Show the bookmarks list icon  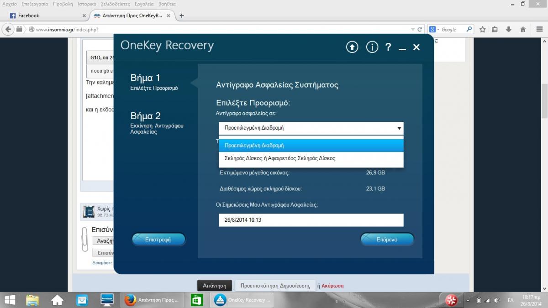point(495,29)
